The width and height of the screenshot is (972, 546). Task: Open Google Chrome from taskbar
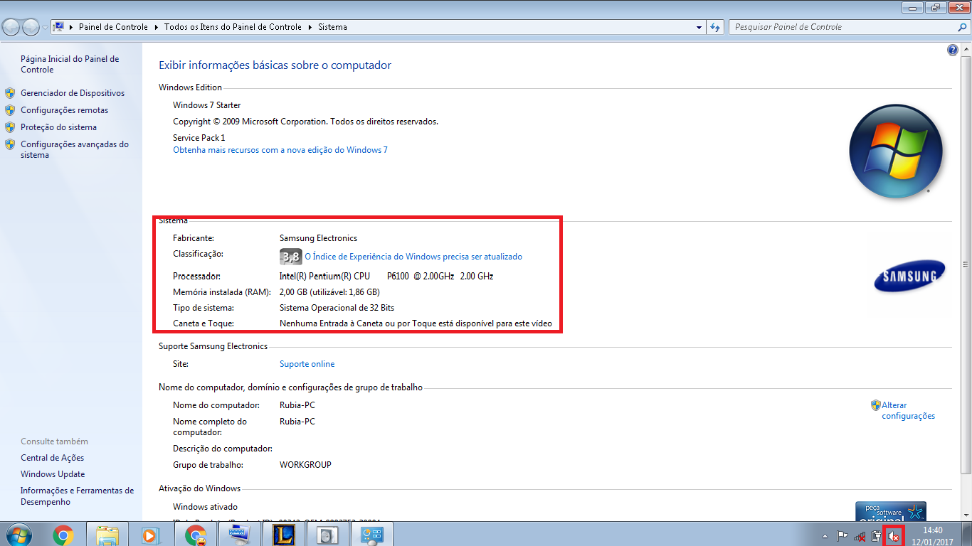coord(63,535)
